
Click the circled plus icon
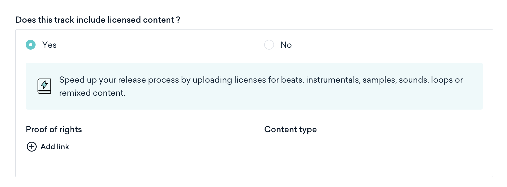pyautogui.click(x=32, y=147)
